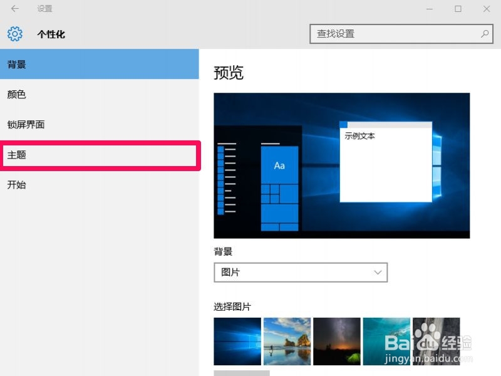This screenshot has height=376, width=501.
Task: Choose the Windows logo wallpaper thumbnail
Action: coord(237,341)
